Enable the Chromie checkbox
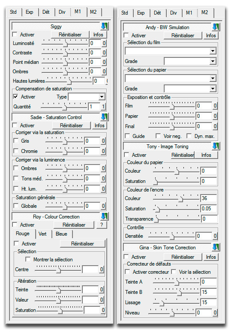 click(x=16, y=151)
